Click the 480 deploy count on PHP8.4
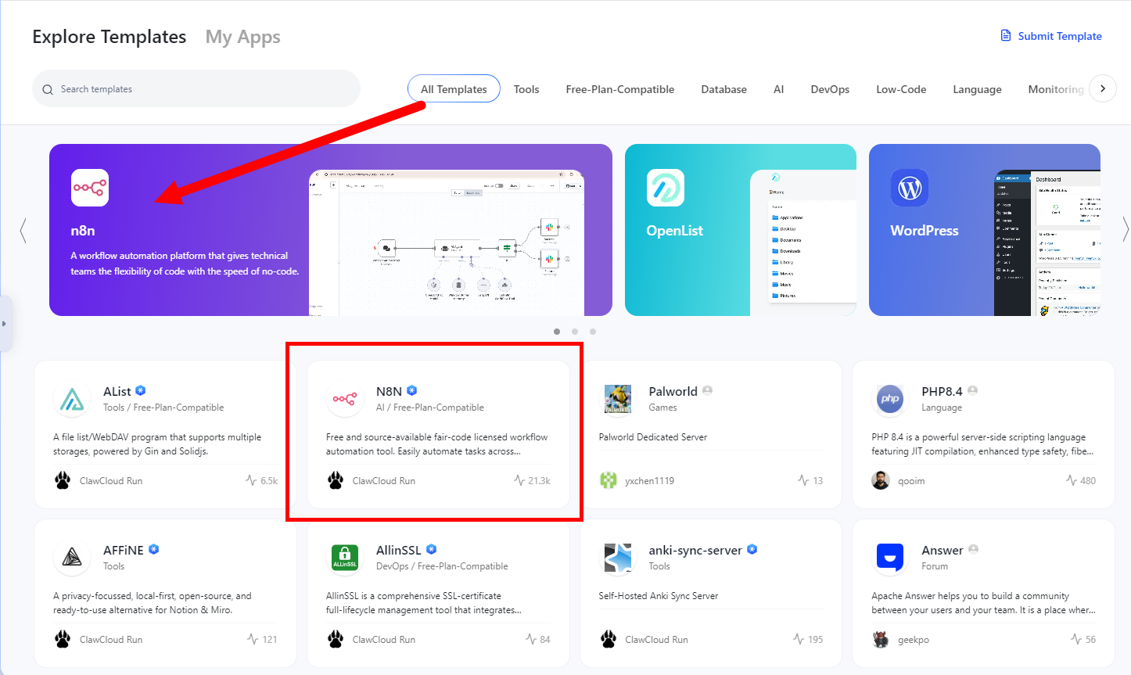This screenshot has height=675, width=1131. 1081,480
